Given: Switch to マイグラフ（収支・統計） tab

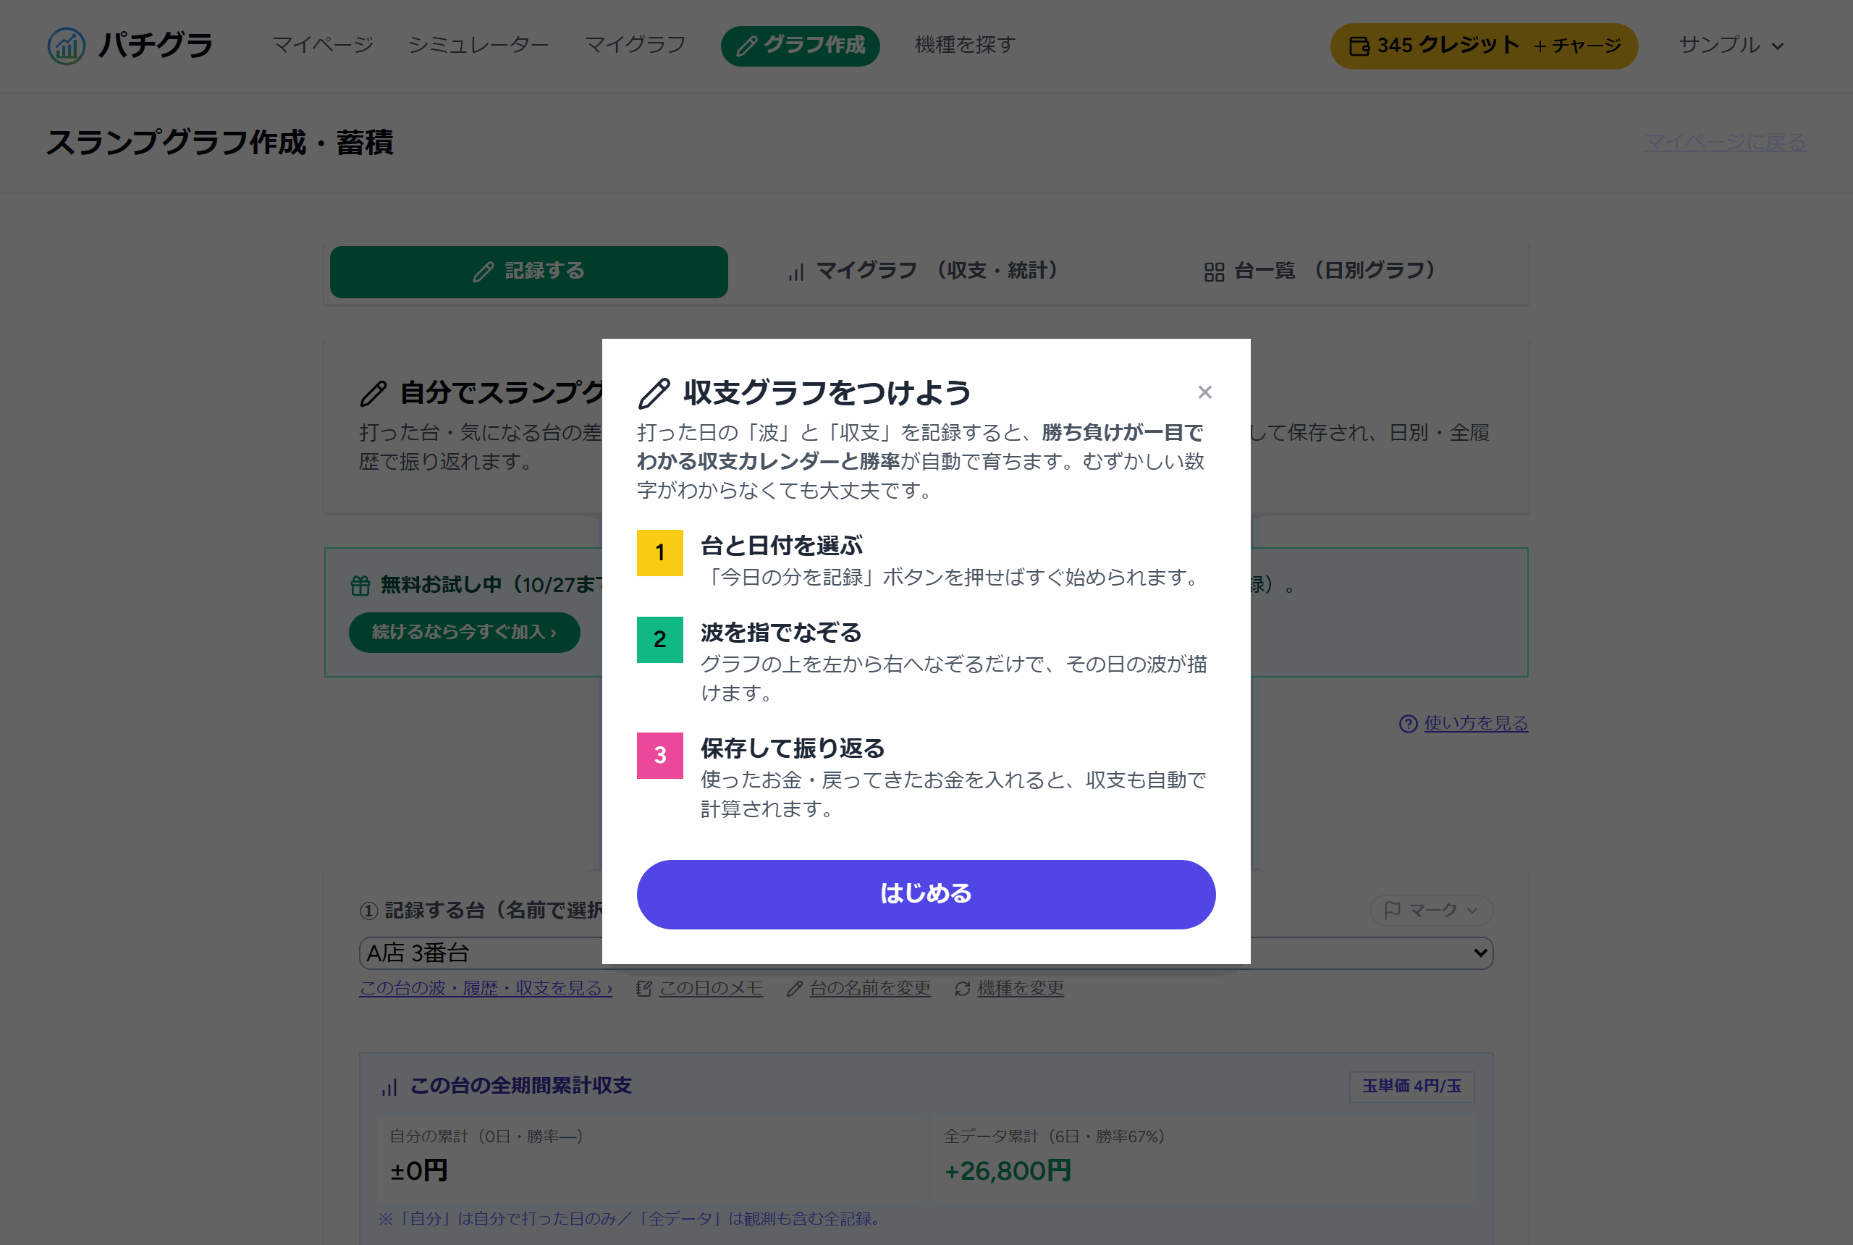Looking at the screenshot, I should [926, 271].
